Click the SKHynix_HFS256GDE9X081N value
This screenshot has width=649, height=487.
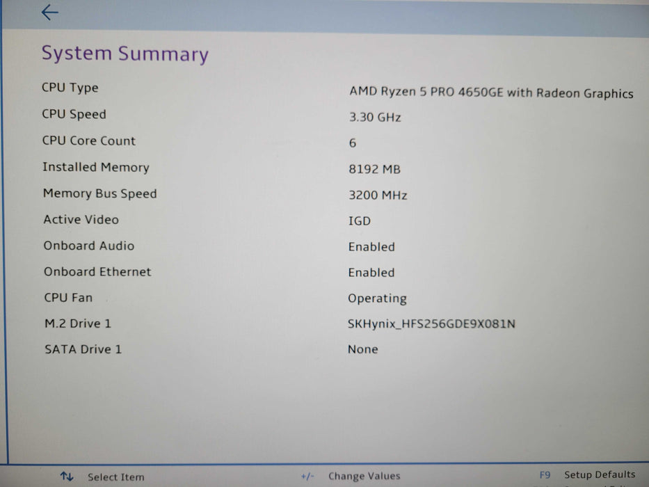[432, 324]
